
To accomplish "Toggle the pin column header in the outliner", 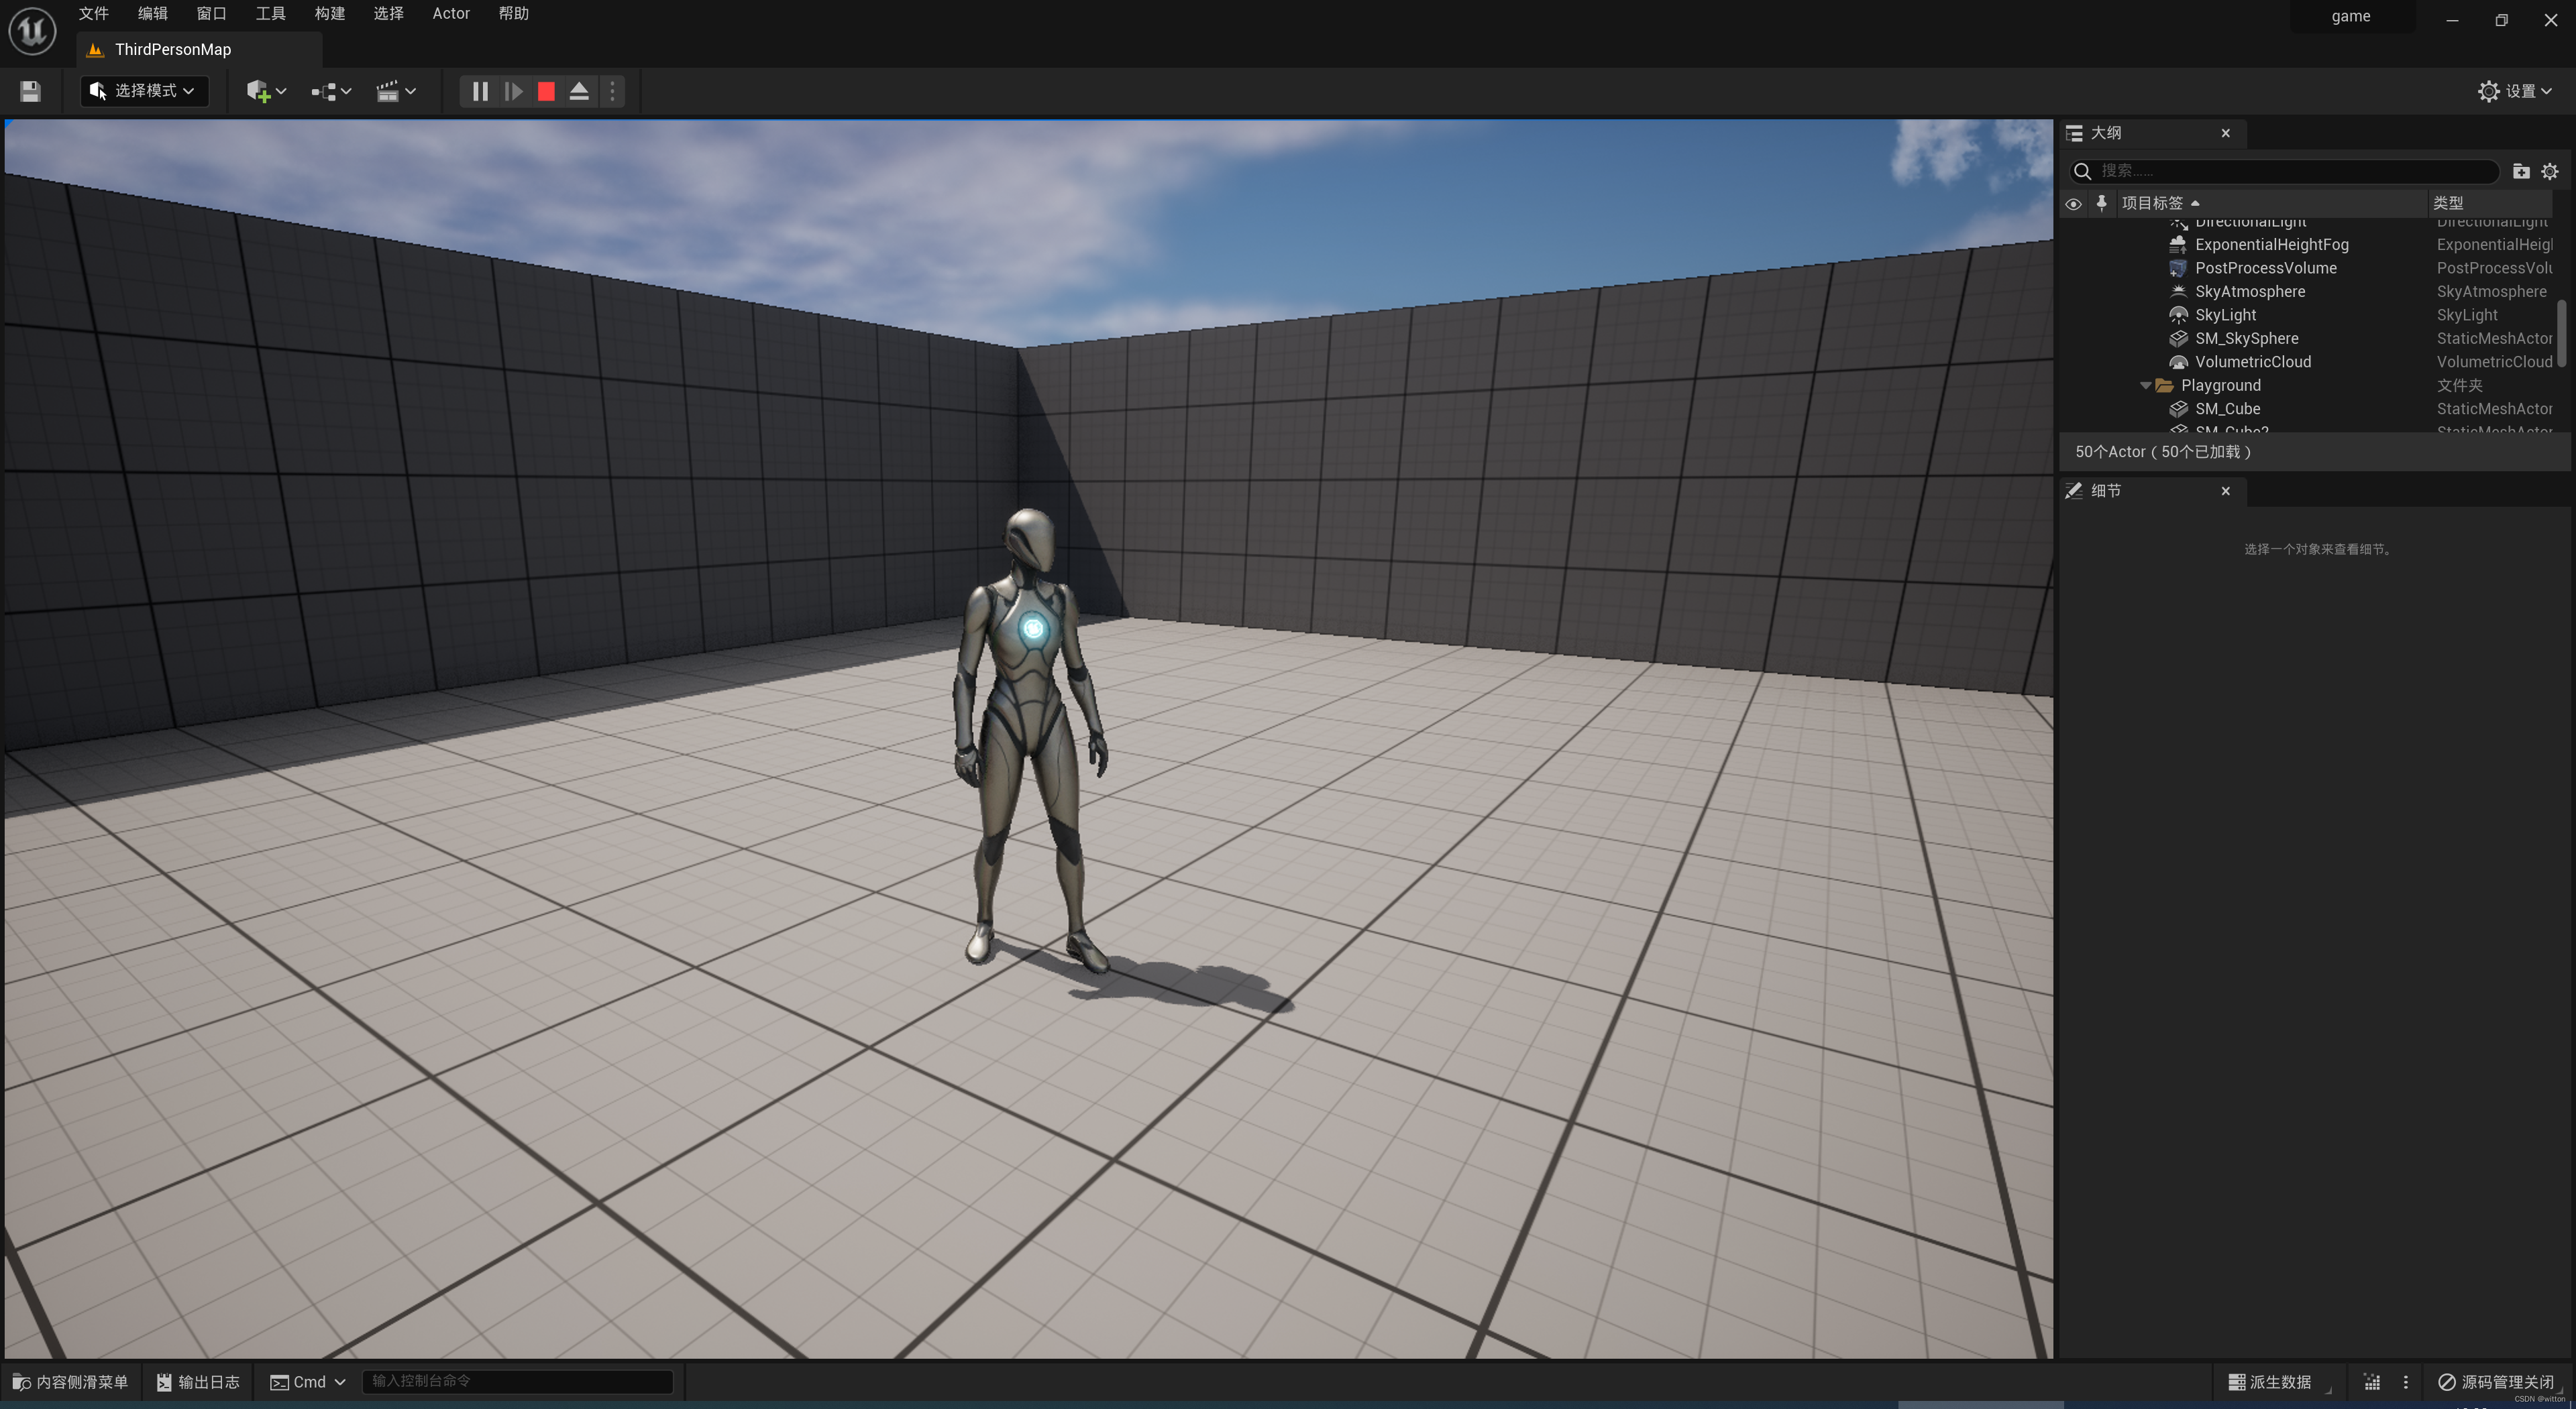I will 2101,204.
